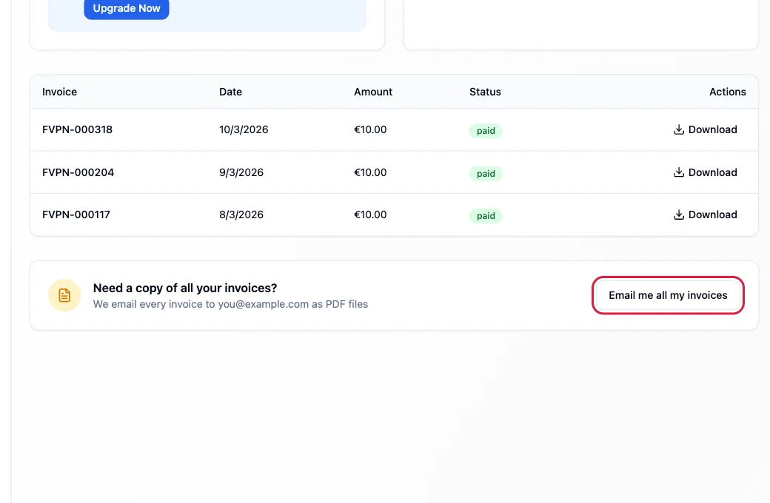Click the Invoice column header
The image size is (770, 503).
click(59, 92)
